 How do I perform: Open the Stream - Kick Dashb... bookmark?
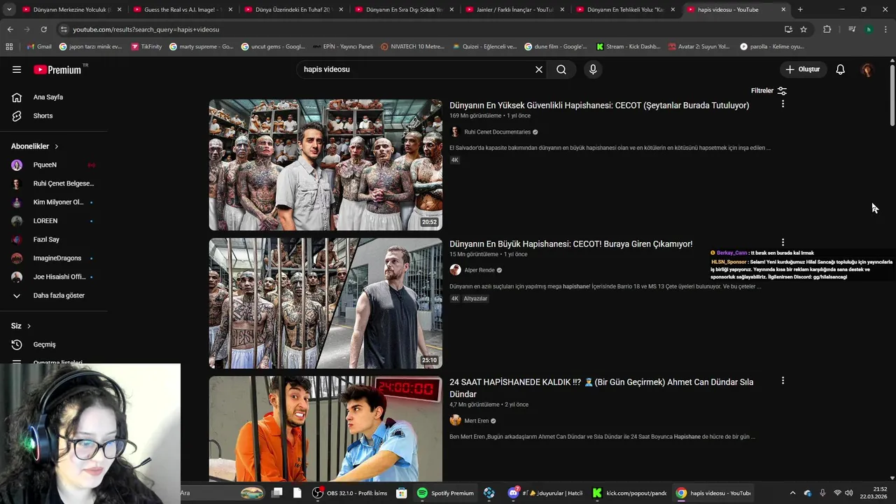coord(628,46)
